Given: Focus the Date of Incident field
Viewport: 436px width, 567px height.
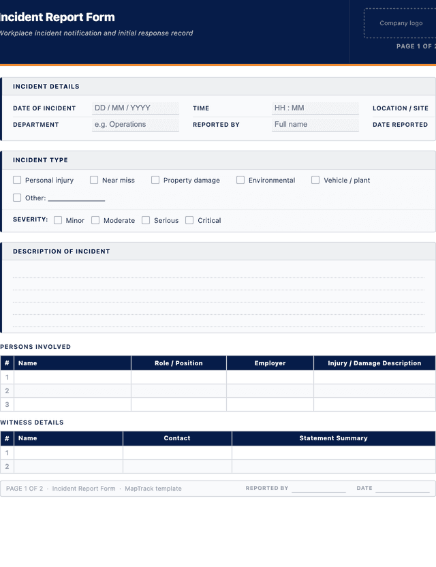Looking at the screenshot, I should pos(136,108).
